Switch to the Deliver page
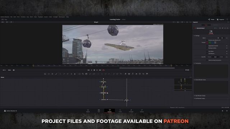Image resolution: width=230 pixels, height=129 pixels. click(142, 111)
